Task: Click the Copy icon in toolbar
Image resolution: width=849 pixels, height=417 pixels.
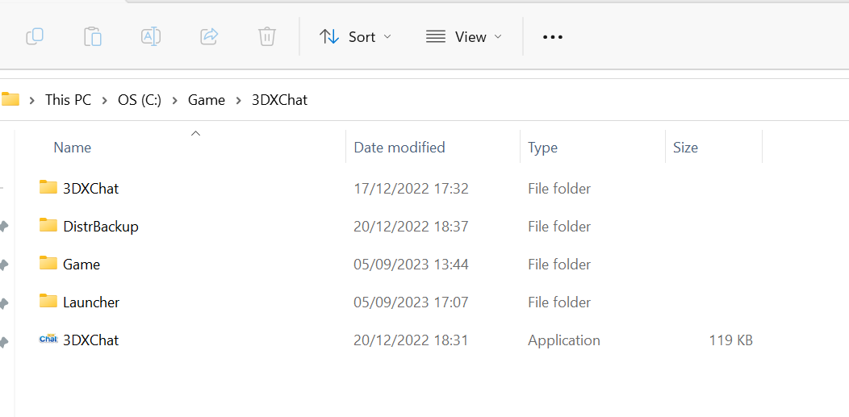Action: pyautogui.click(x=35, y=37)
